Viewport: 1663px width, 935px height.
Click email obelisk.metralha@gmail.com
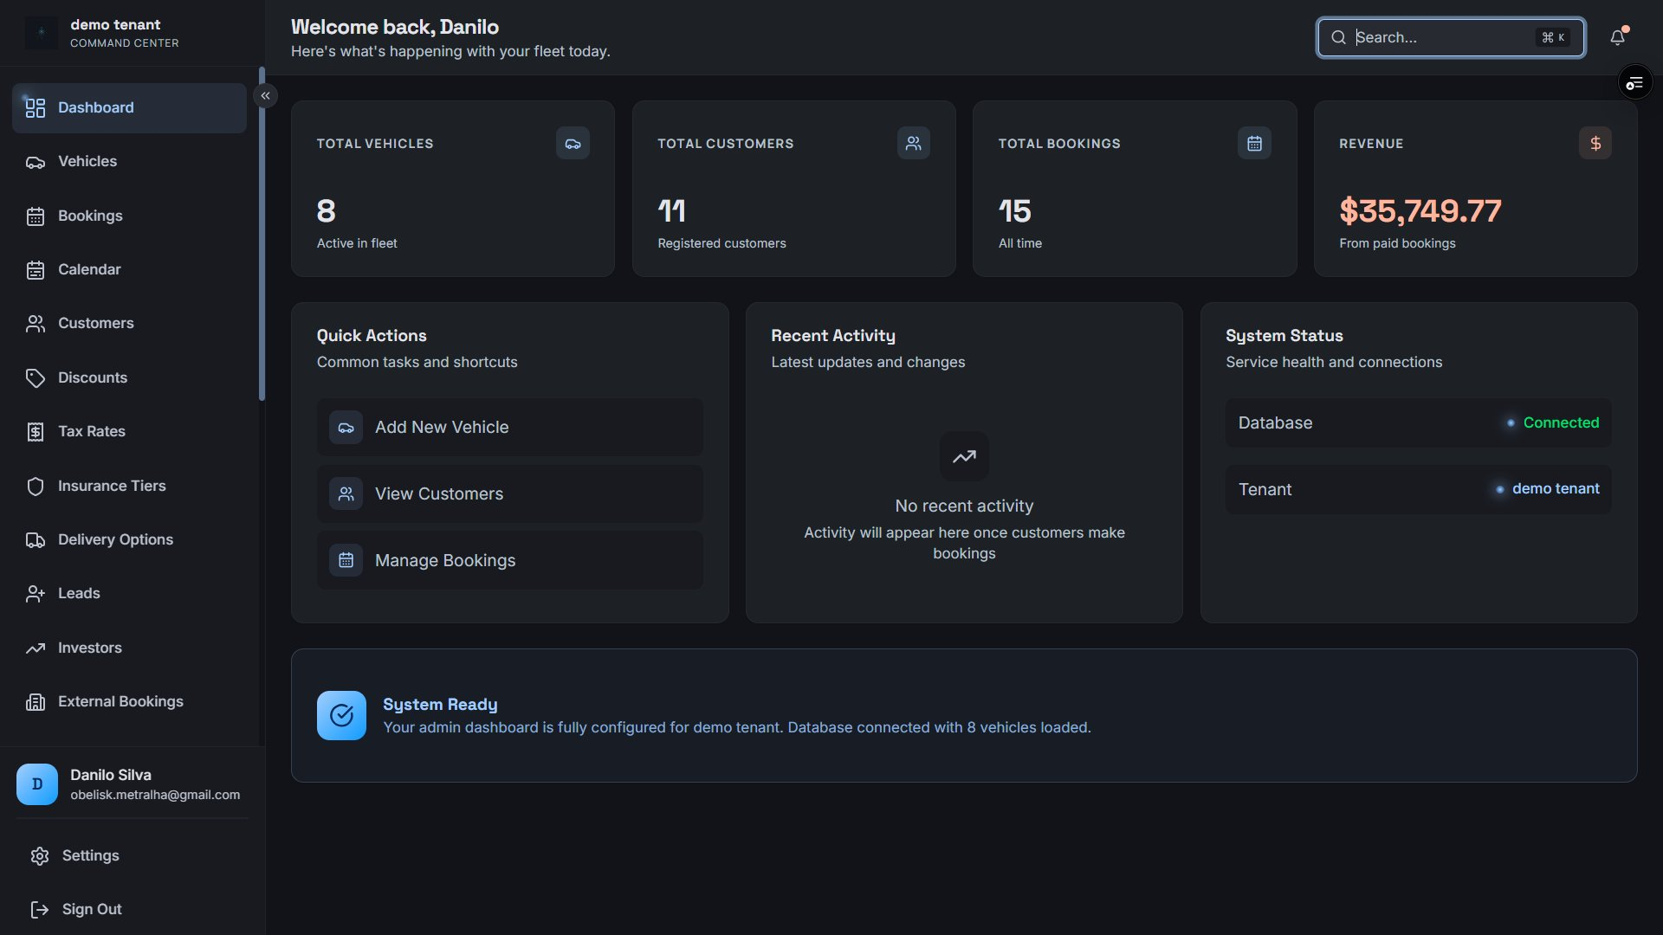click(x=155, y=796)
